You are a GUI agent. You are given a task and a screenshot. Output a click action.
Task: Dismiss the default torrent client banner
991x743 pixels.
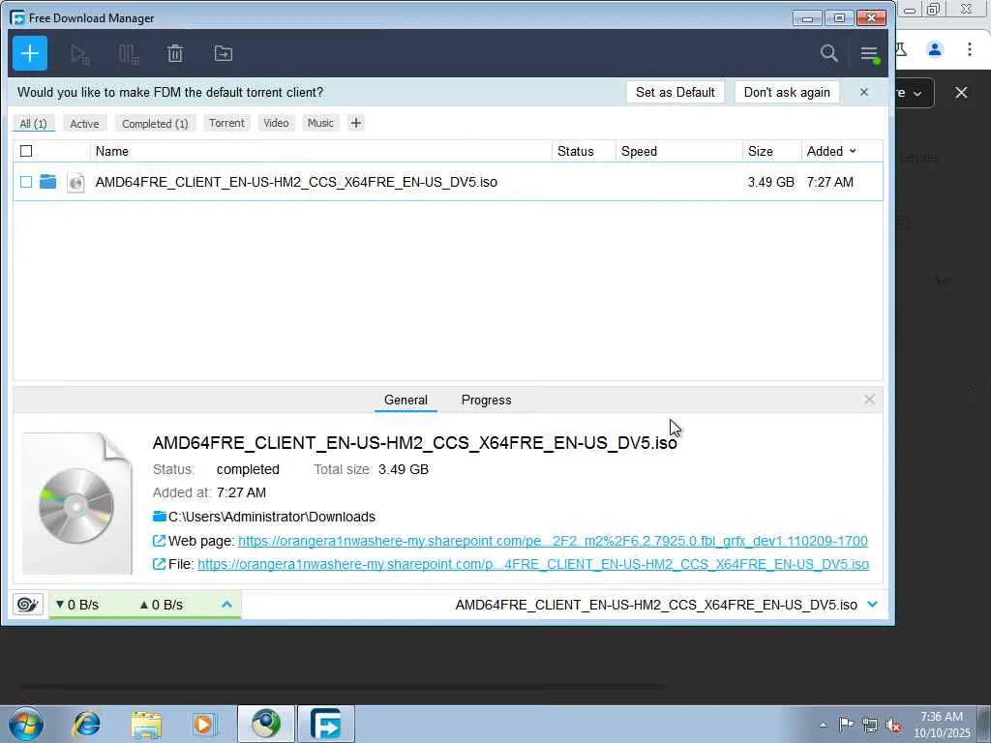(864, 92)
